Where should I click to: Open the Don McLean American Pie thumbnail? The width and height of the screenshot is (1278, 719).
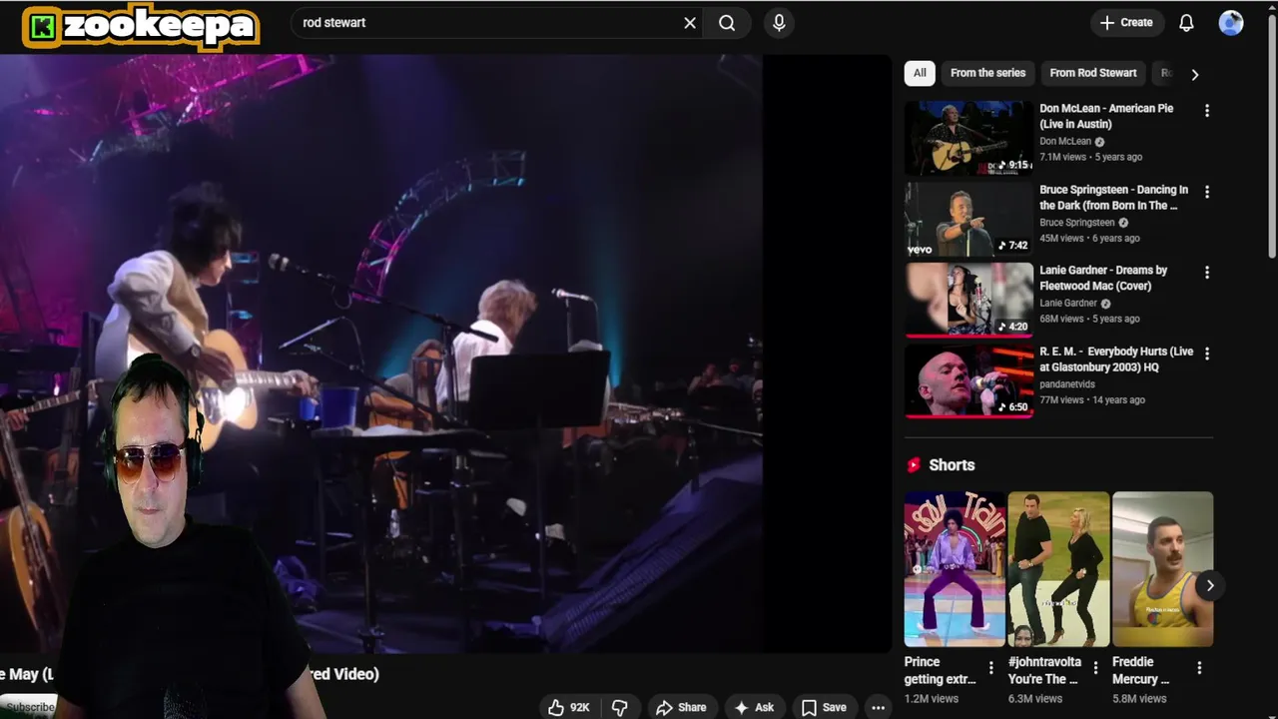pos(968,137)
